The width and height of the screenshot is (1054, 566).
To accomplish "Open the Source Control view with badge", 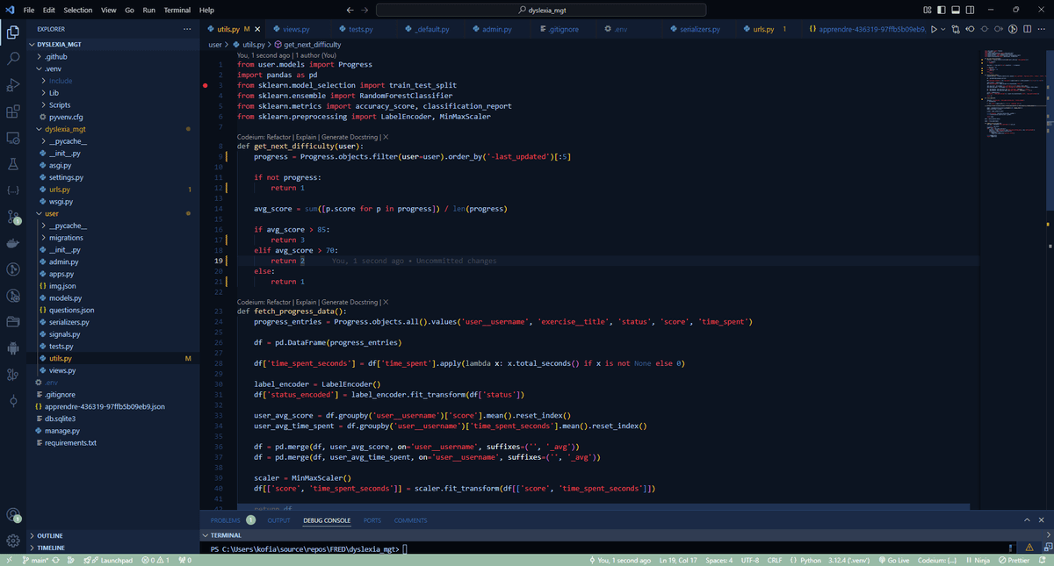I will click(x=13, y=217).
